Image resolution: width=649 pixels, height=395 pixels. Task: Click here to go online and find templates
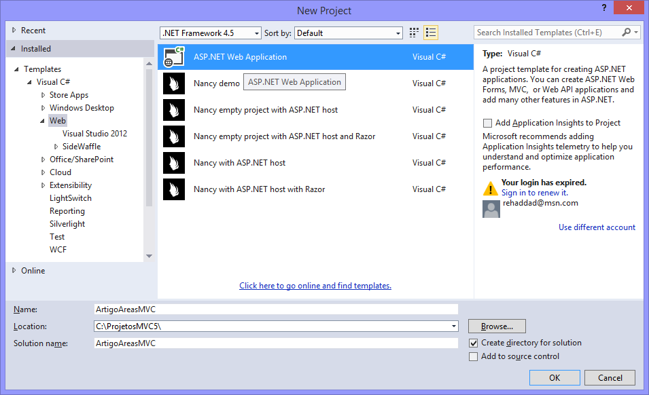tap(315, 286)
